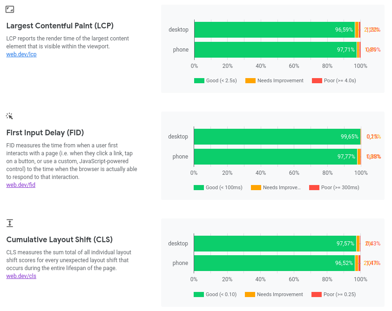Click the FID phone green bar

coord(275,157)
